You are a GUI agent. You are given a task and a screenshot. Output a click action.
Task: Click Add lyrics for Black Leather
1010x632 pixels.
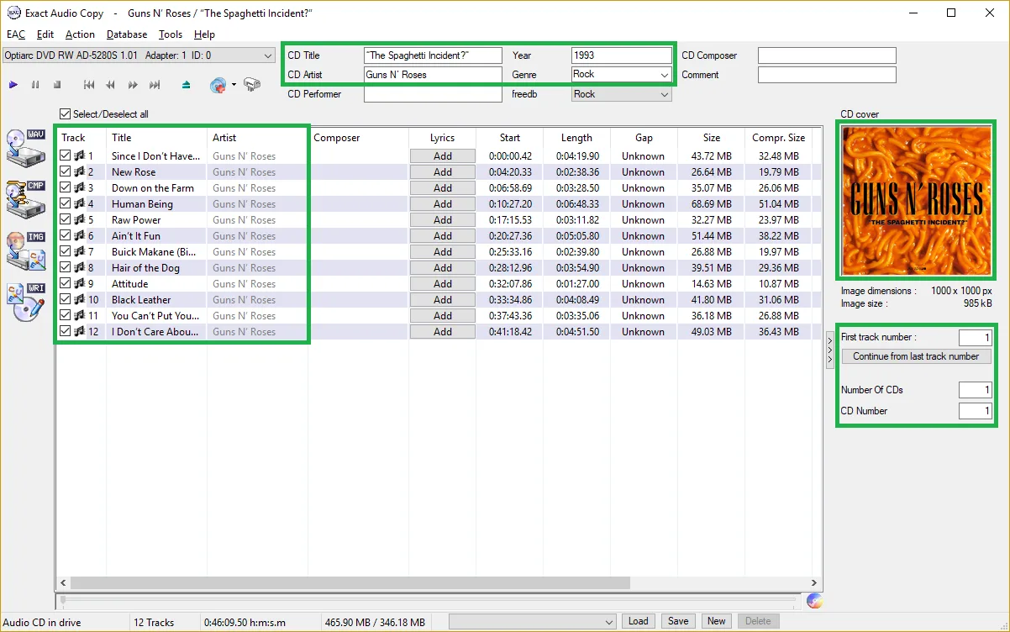pyautogui.click(x=443, y=299)
